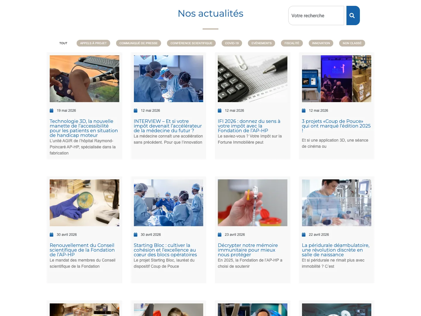Open La péridurale déambulatoire article
Image resolution: width=421 pixels, height=316 pixels.
click(x=336, y=250)
